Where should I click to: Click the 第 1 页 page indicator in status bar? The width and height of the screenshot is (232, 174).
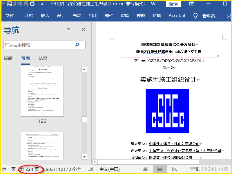pos(9,169)
